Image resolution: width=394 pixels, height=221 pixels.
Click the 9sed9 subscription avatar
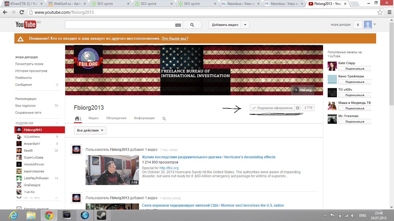pos(19,150)
